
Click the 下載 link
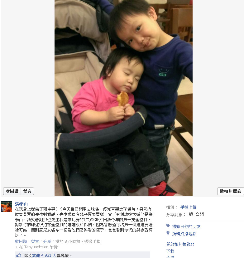tap(170, 251)
